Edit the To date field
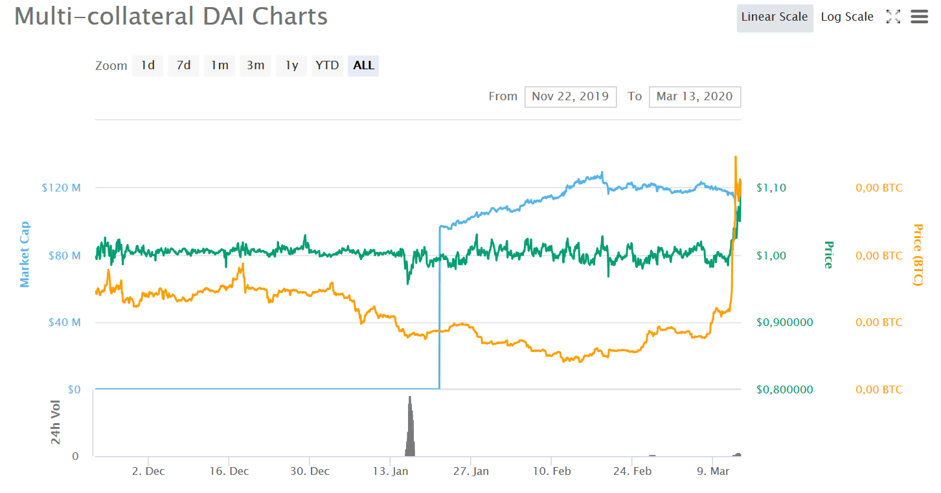 pos(694,96)
